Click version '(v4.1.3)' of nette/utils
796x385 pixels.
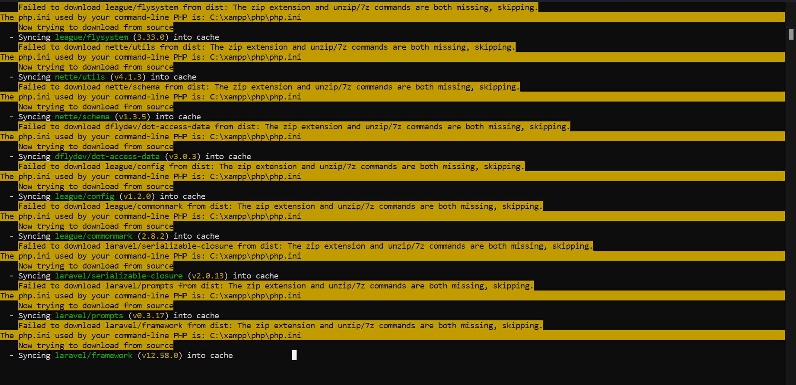click(128, 77)
